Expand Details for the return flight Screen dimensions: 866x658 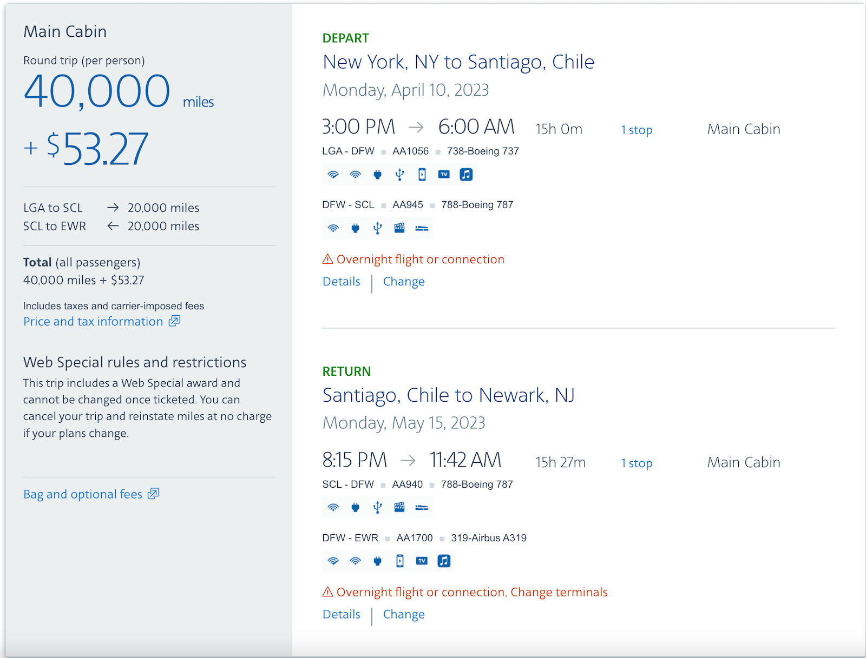341,614
